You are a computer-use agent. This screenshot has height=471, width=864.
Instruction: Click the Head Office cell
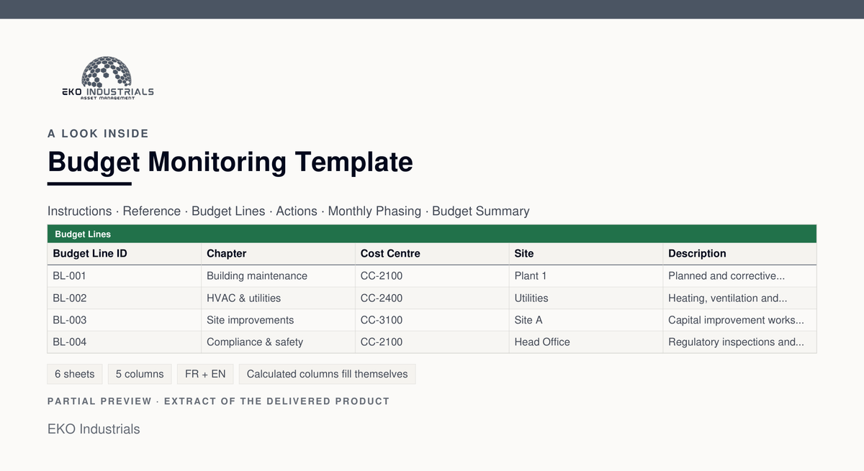tap(585, 342)
